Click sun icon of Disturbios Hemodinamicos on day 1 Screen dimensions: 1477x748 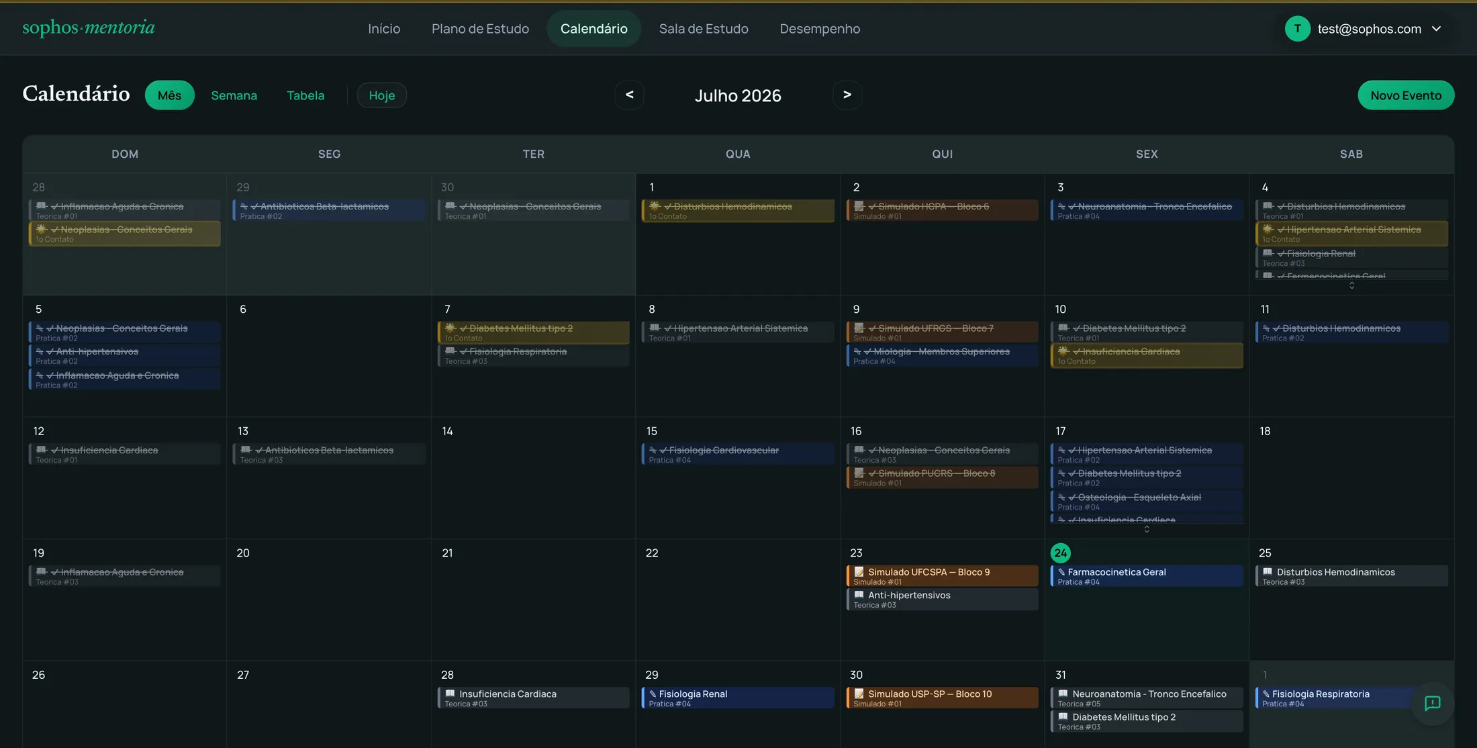click(x=655, y=205)
